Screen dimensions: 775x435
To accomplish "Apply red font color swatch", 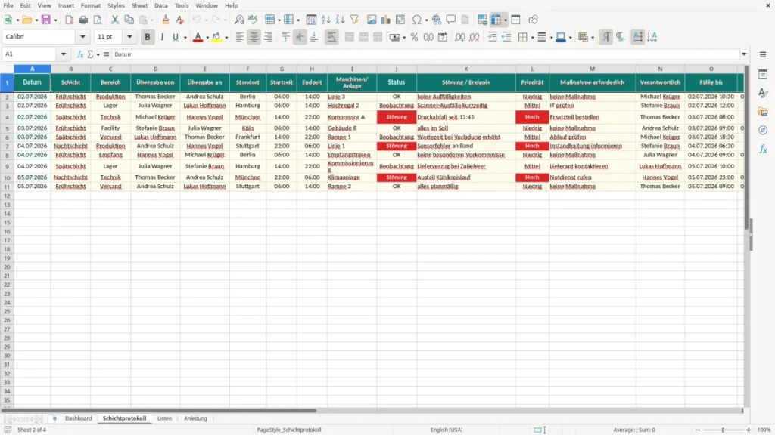I will (198, 37).
